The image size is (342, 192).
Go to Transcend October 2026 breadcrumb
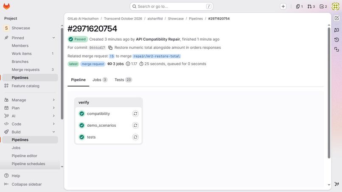123,19
